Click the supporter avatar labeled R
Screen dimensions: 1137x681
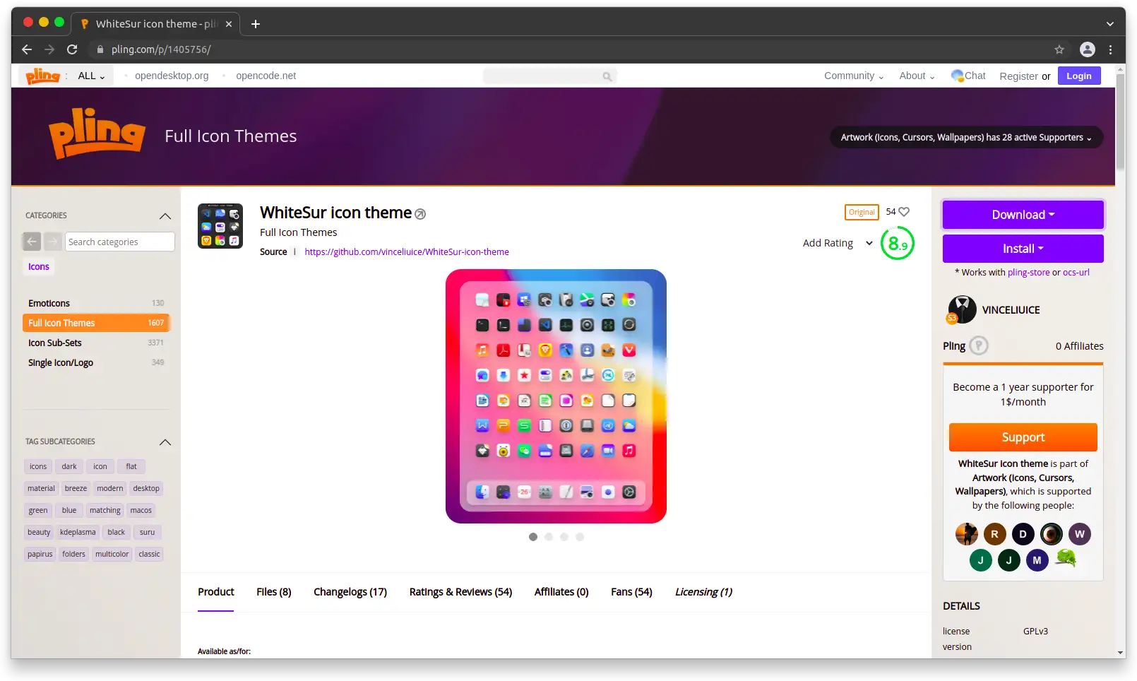point(994,534)
